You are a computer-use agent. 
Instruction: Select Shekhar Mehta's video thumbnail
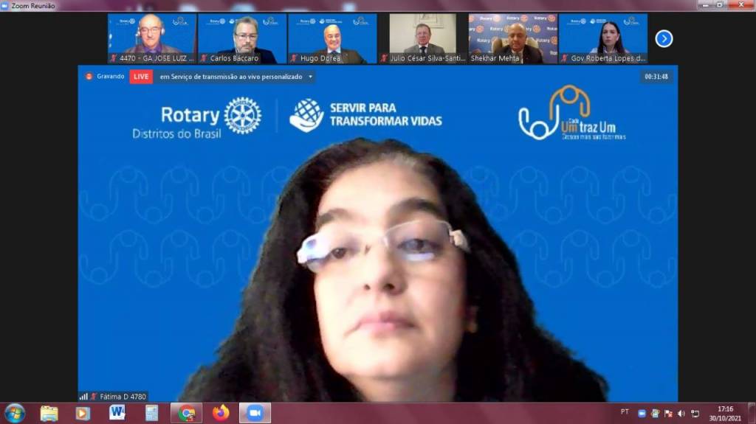point(512,38)
